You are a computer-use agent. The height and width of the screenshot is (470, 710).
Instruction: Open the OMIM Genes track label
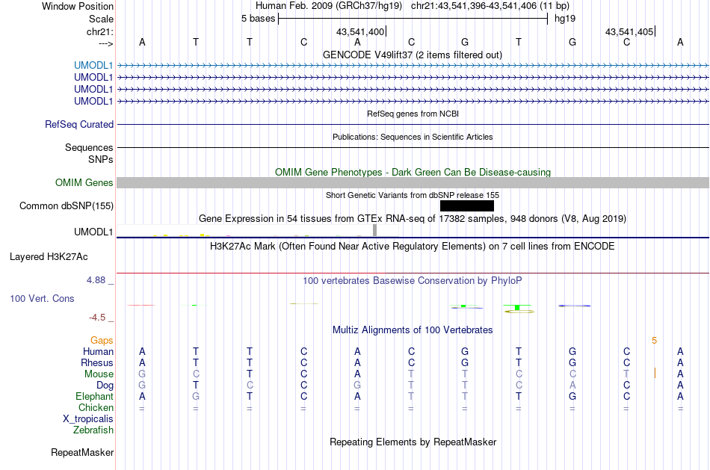pyautogui.click(x=84, y=182)
